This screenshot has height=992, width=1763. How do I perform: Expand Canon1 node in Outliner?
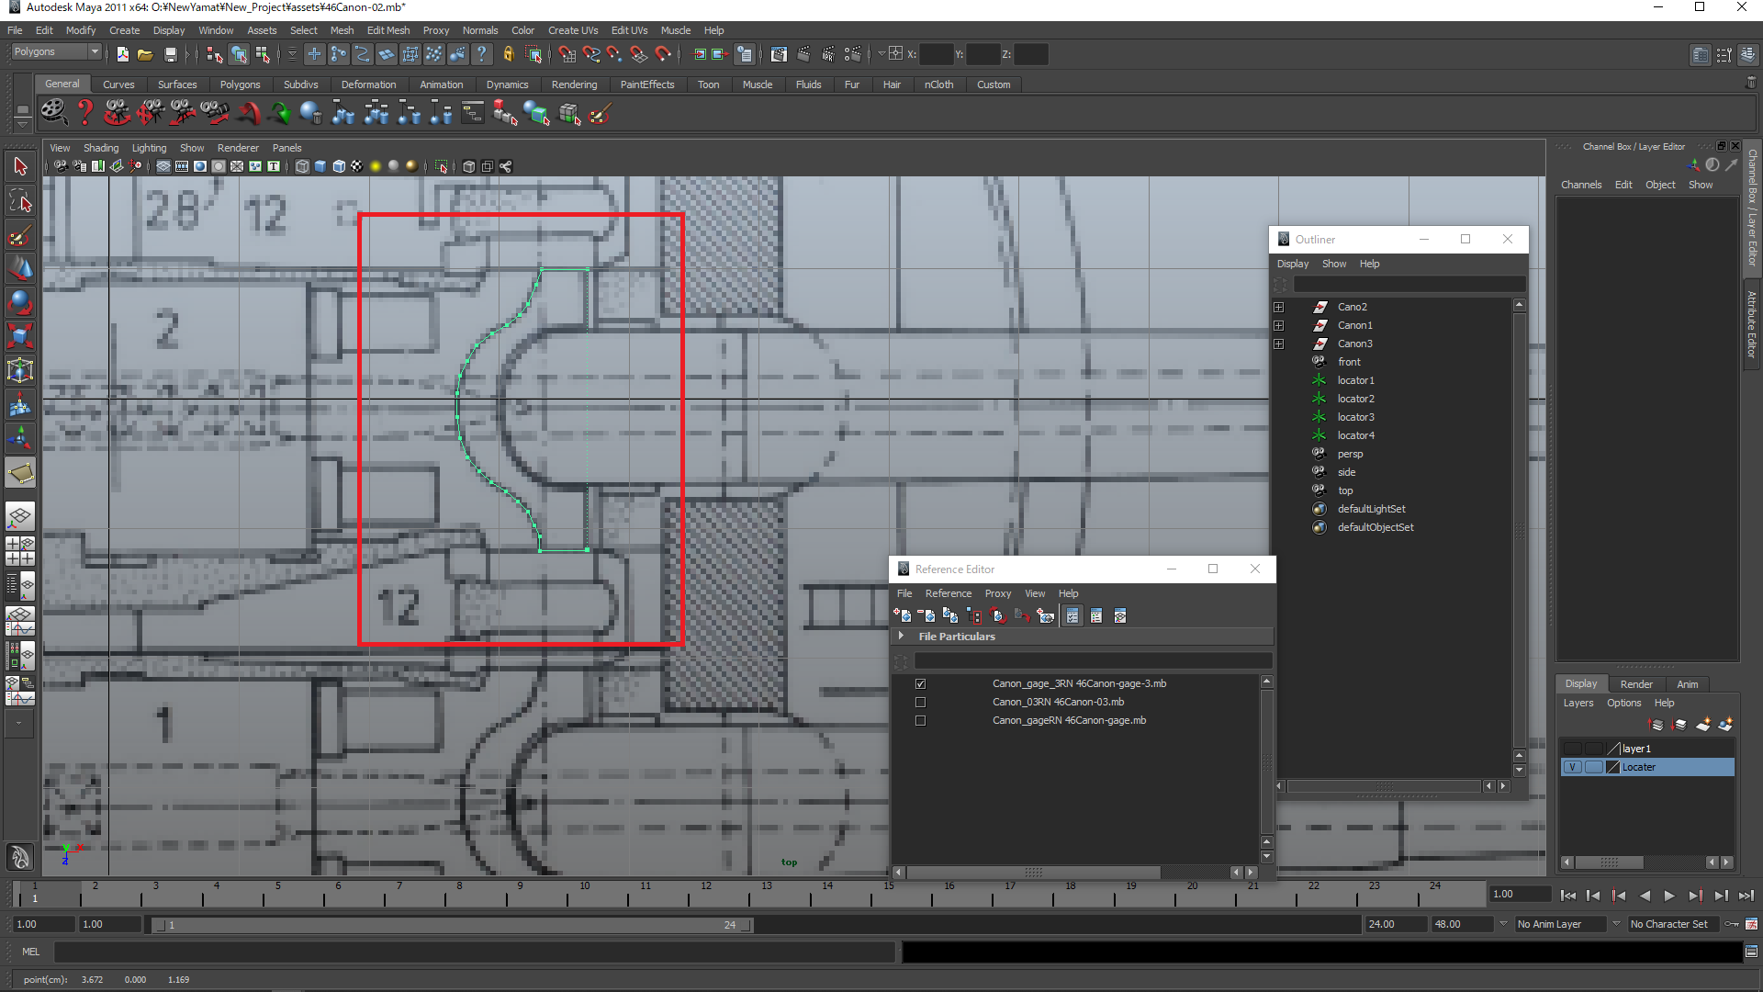coord(1278,326)
